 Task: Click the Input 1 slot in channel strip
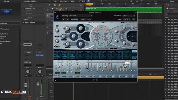(28, 52)
